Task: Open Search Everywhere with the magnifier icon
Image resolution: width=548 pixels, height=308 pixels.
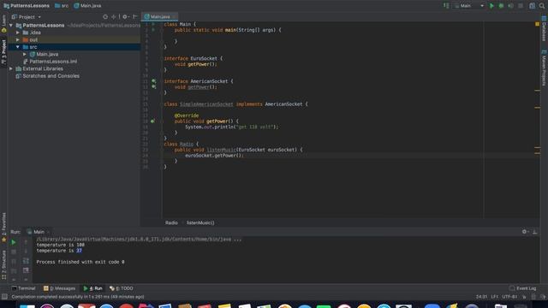Action: pos(542,6)
